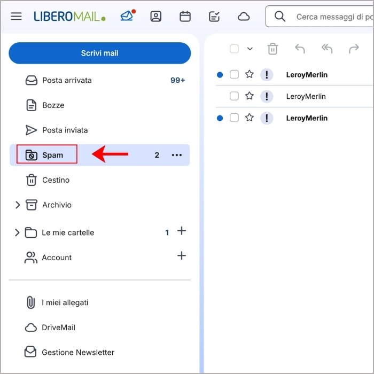The image size is (374, 374).
Task: Open Spam folder three-dots options
Action: coord(177,155)
